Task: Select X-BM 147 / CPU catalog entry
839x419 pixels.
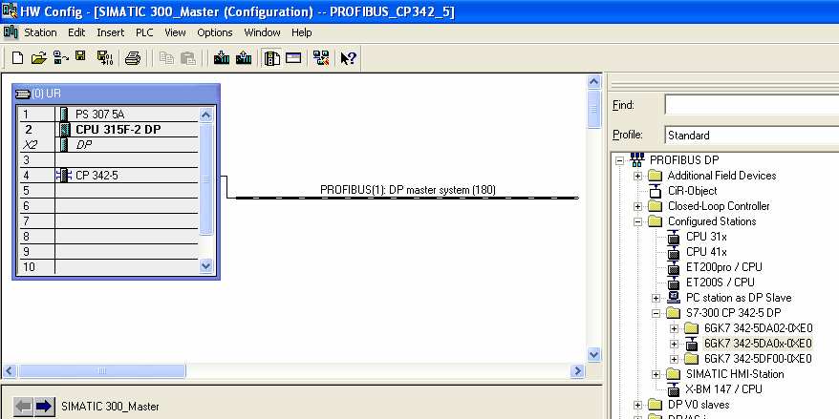Action: click(723, 389)
